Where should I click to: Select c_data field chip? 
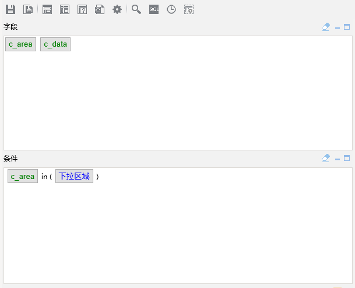click(x=55, y=44)
